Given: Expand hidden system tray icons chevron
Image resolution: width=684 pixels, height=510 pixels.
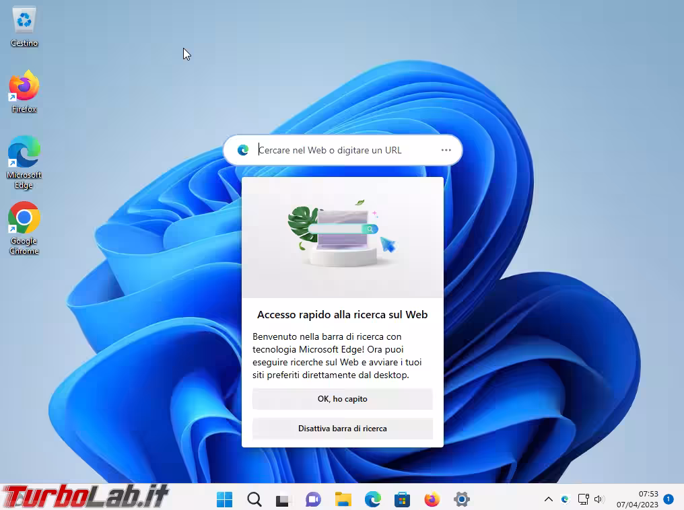Looking at the screenshot, I should click(548, 499).
